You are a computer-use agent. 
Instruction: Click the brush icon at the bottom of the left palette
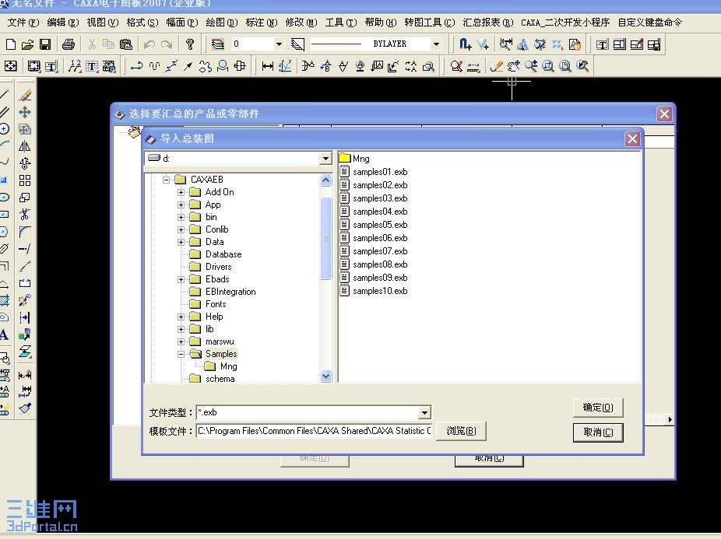(x=25, y=408)
